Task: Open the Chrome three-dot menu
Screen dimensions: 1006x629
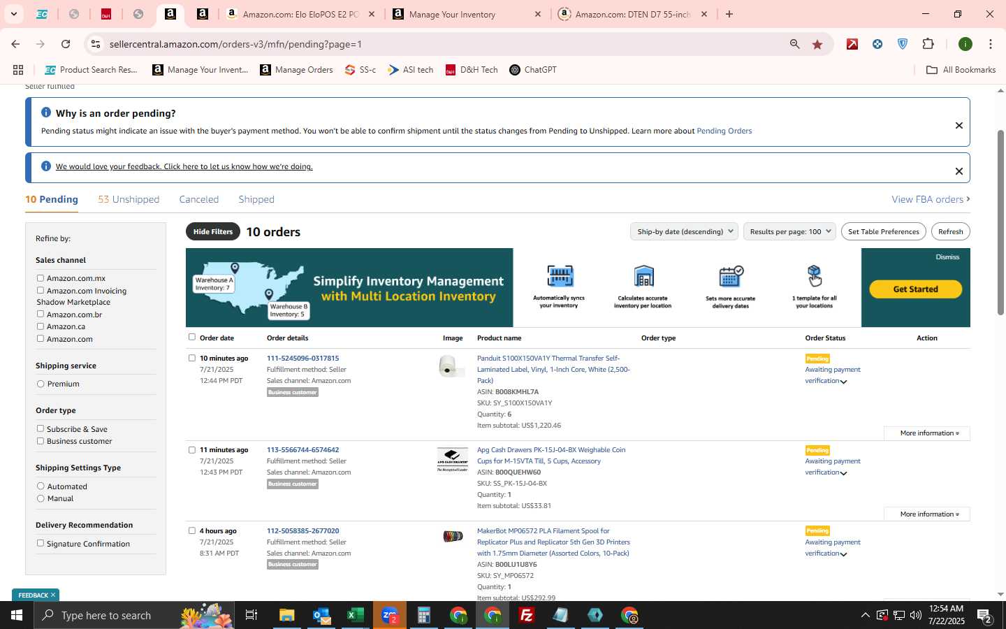Action: [x=991, y=44]
